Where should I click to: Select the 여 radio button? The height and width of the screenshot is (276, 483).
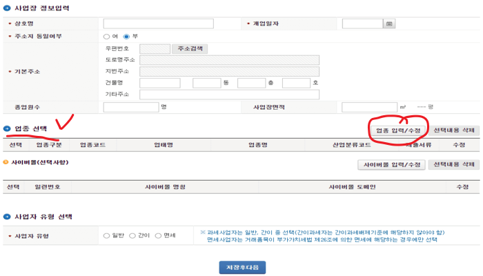(106, 37)
